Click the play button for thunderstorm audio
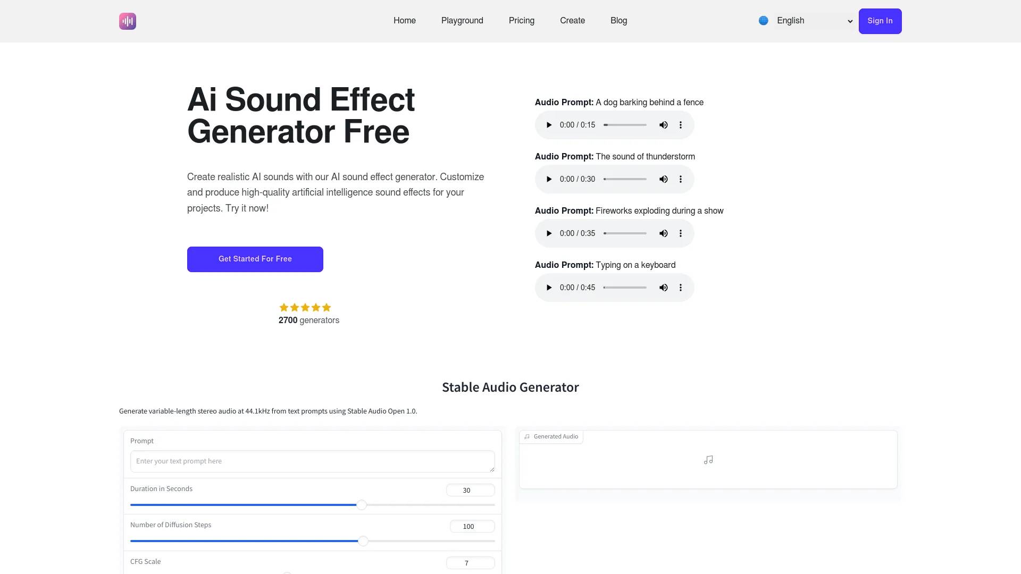This screenshot has width=1021, height=574. point(549,179)
